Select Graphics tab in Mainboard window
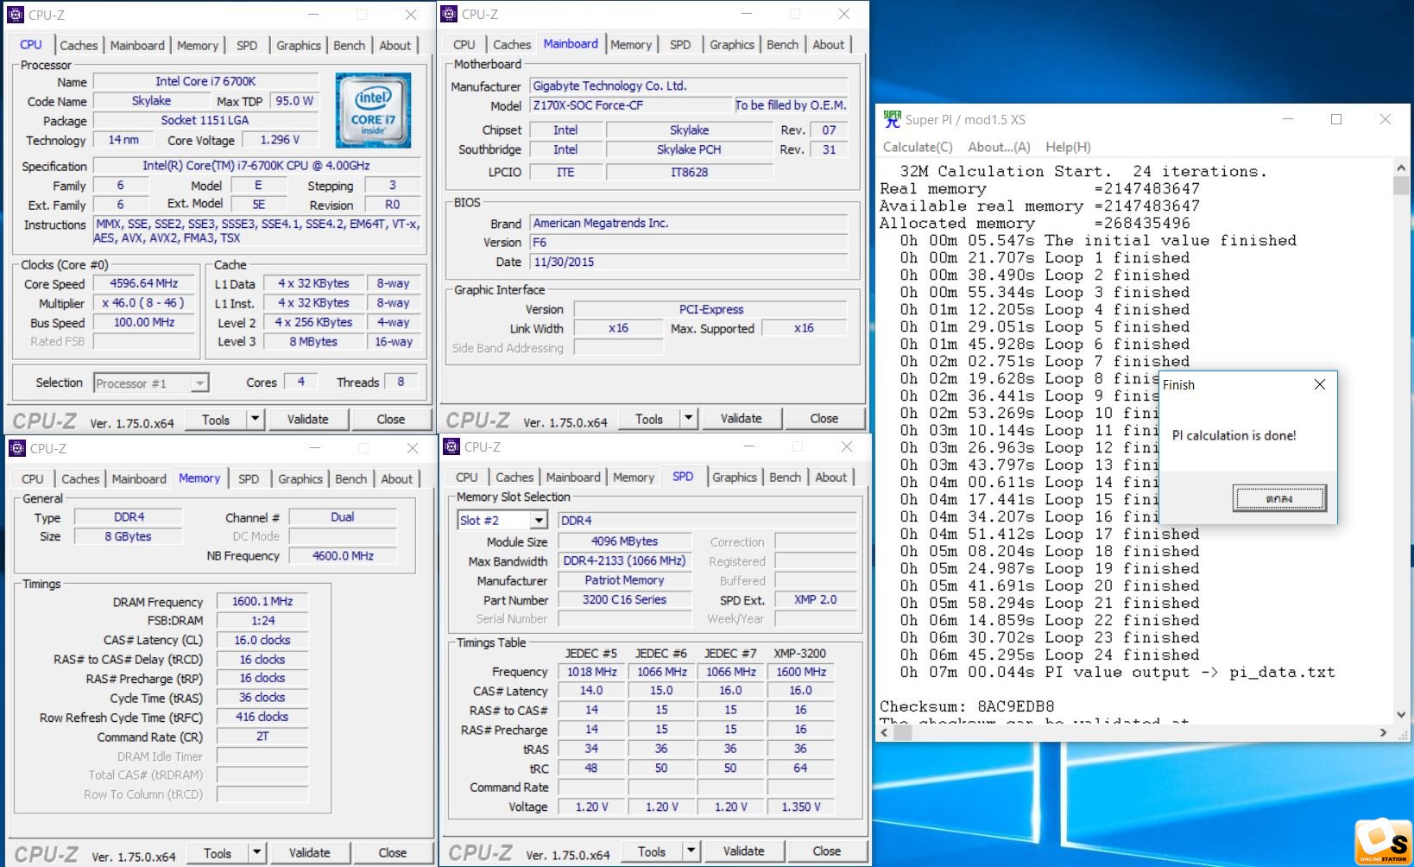 tap(732, 44)
